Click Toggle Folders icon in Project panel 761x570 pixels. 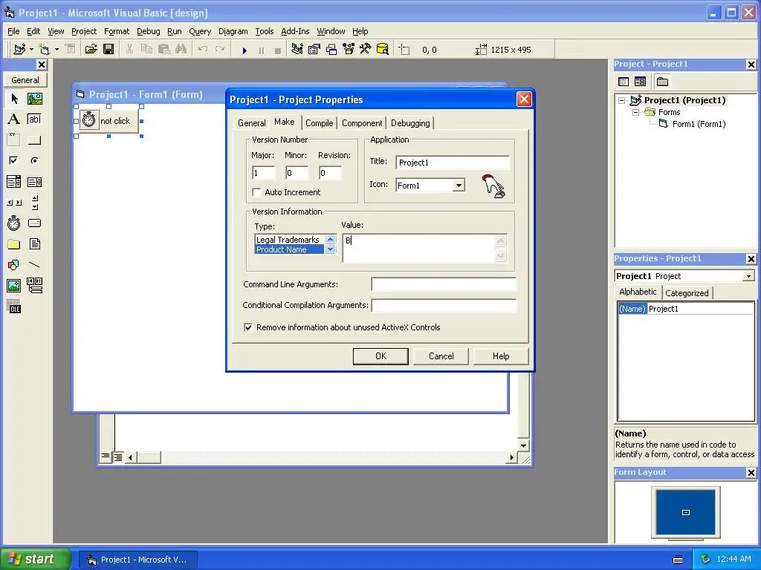pos(662,82)
